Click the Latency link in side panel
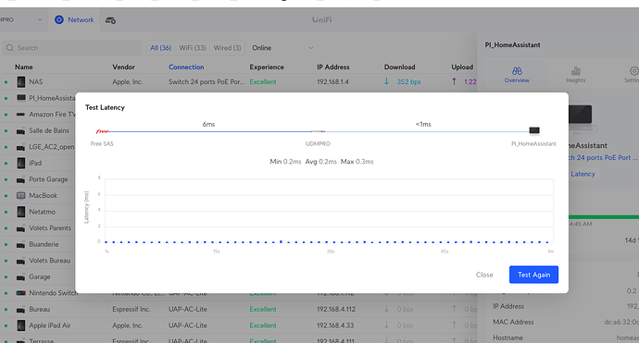Image resolution: width=639 pixels, height=343 pixels. coord(583,174)
